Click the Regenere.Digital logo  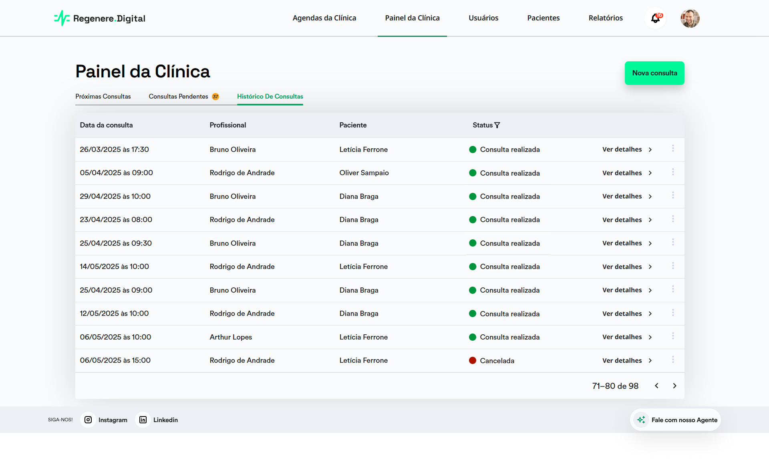(100, 18)
